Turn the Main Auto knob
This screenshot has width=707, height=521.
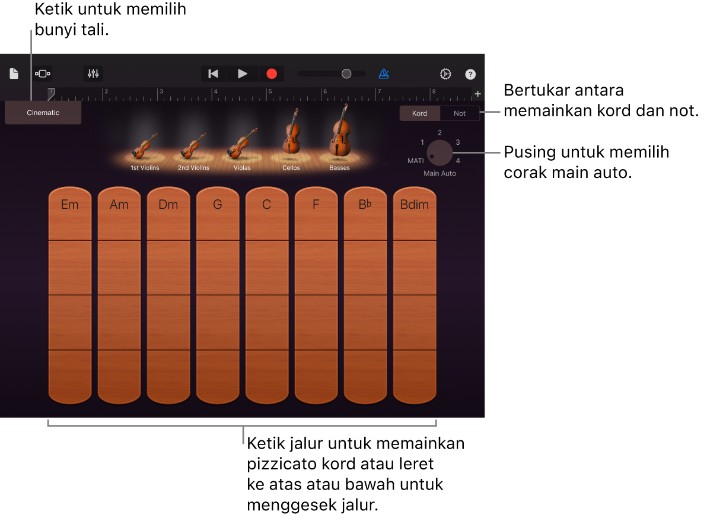coord(440,153)
